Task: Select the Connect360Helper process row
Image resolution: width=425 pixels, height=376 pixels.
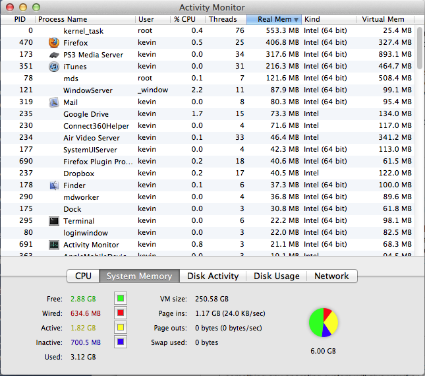Action: click(x=208, y=126)
